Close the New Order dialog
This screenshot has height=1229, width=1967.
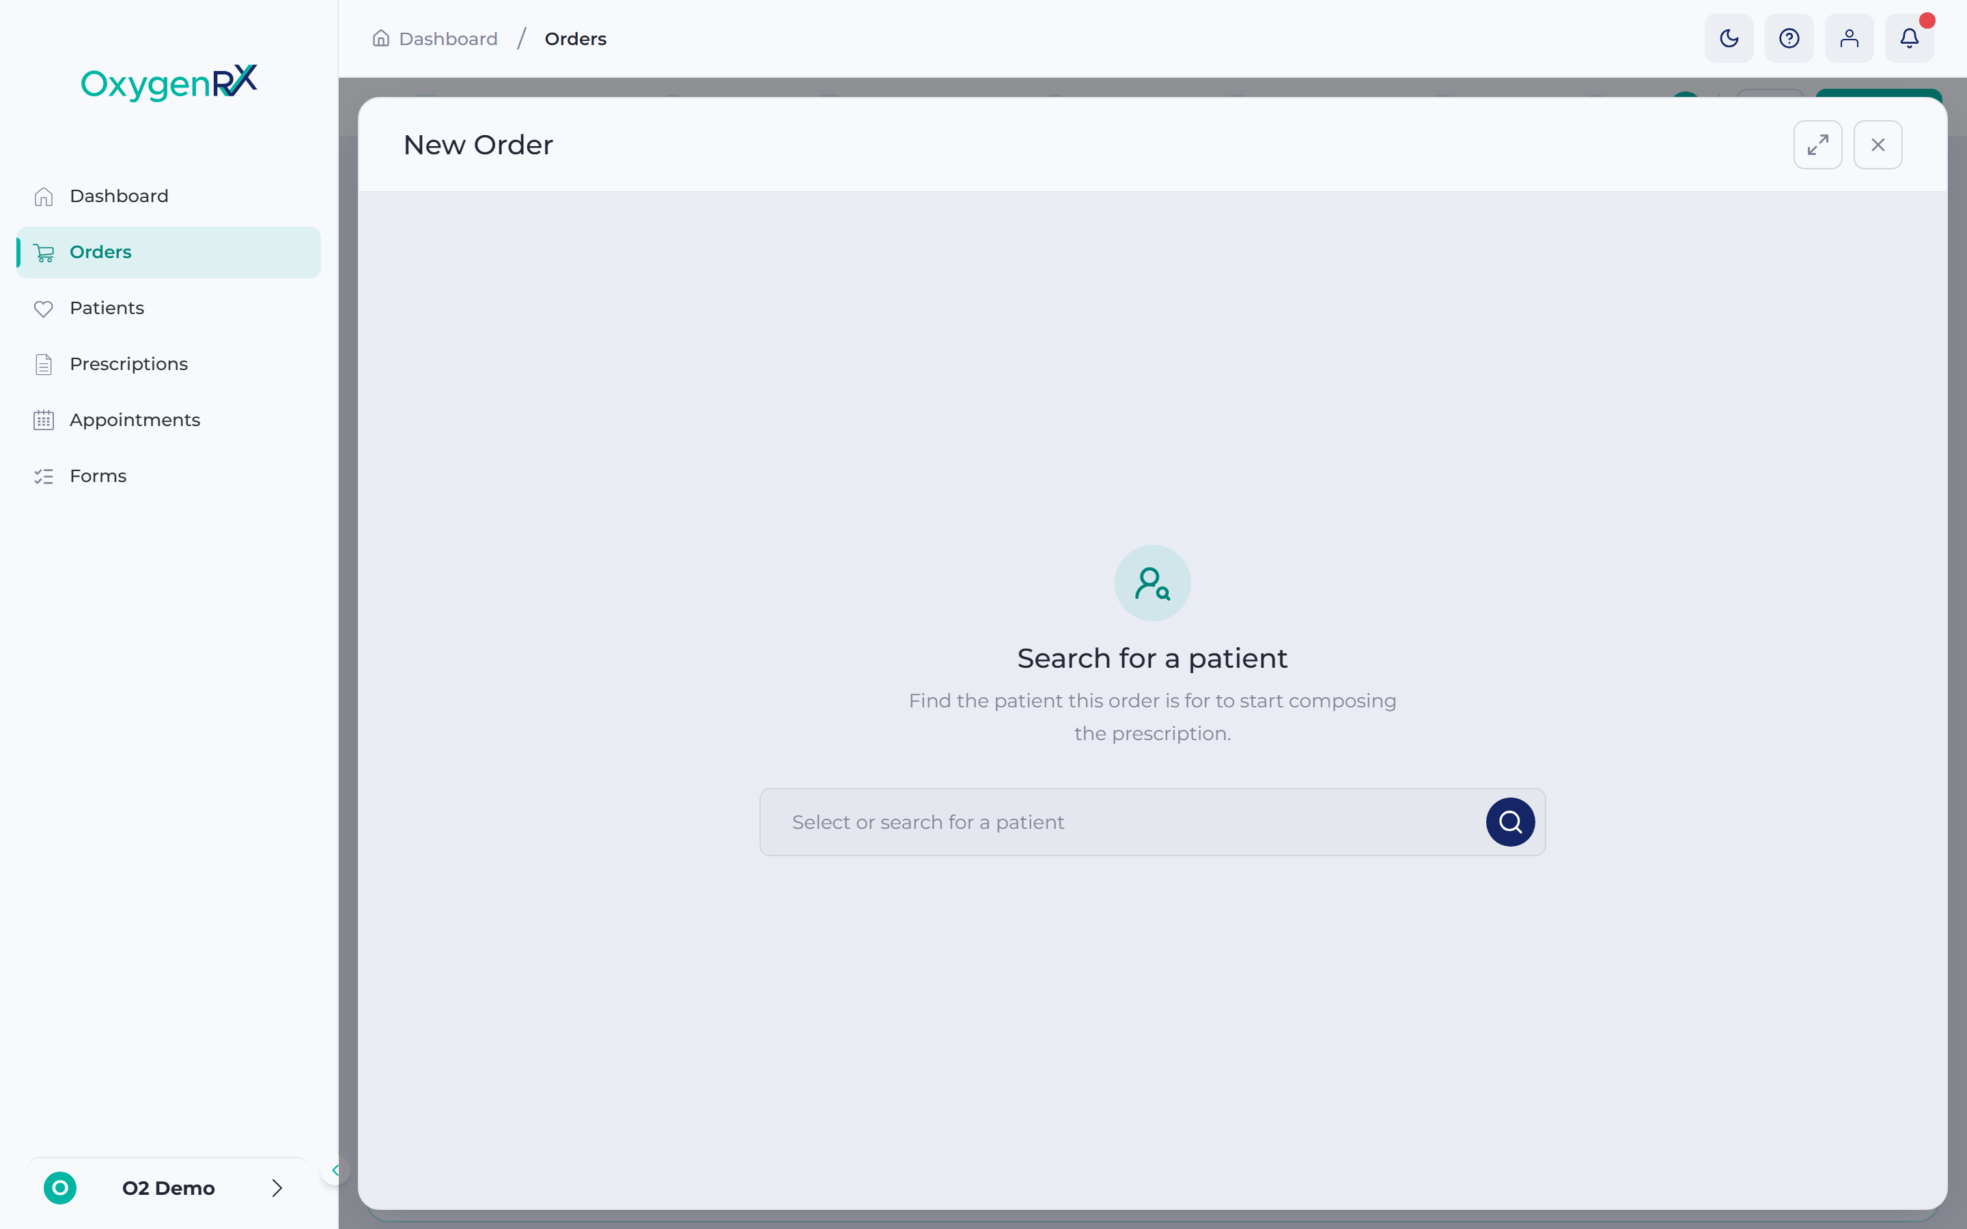point(1878,145)
